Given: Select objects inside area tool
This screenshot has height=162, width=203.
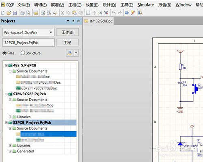Looking at the screenshot, I should (88, 13).
